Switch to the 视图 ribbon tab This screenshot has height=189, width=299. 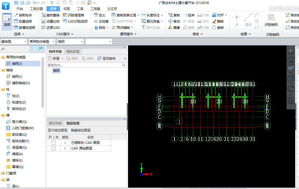pyautogui.click(x=66, y=9)
